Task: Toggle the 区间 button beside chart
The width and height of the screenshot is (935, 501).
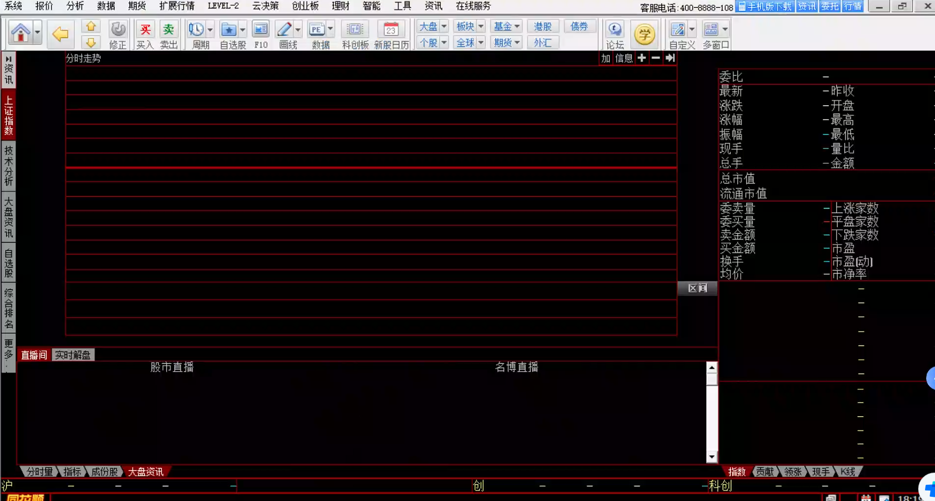Action: tap(697, 288)
